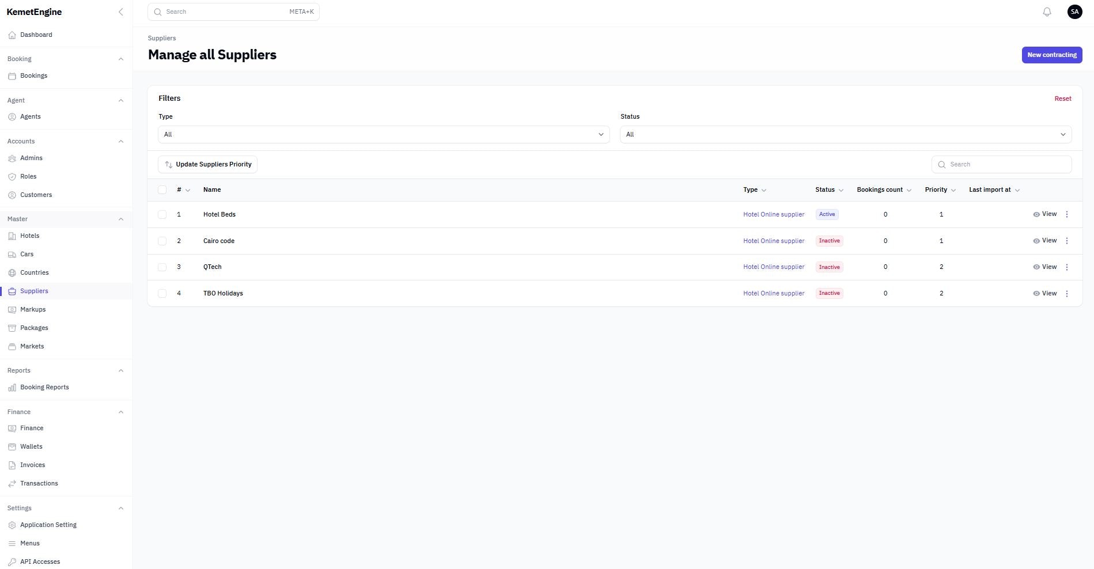
Task: Click the Packages box icon
Action: [12, 328]
